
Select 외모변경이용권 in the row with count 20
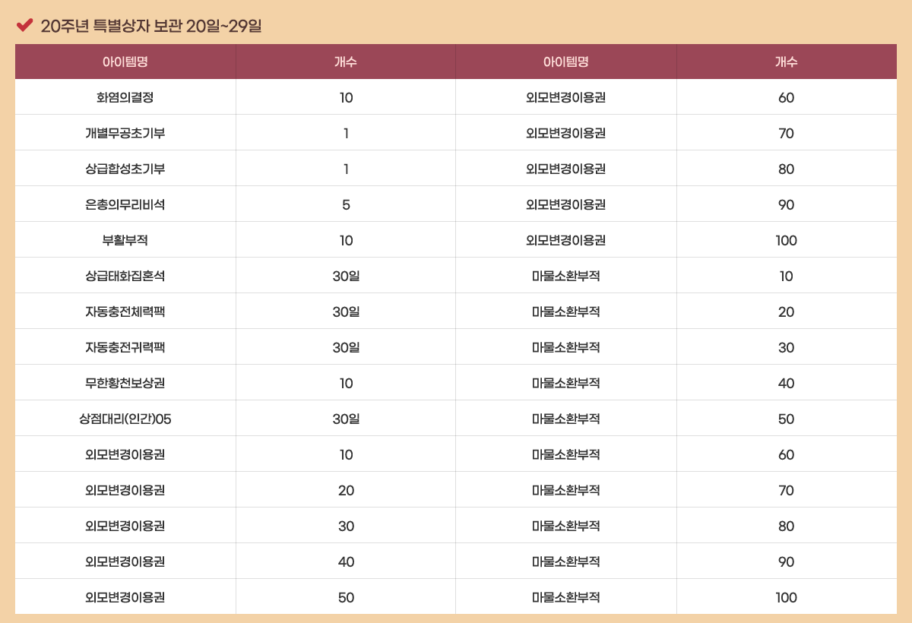coord(125,490)
